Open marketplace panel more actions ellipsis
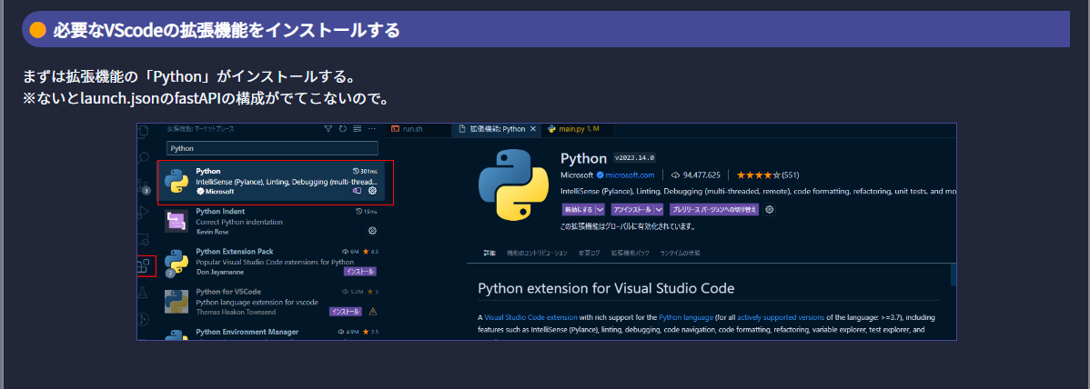 pyautogui.click(x=372, y=129)
